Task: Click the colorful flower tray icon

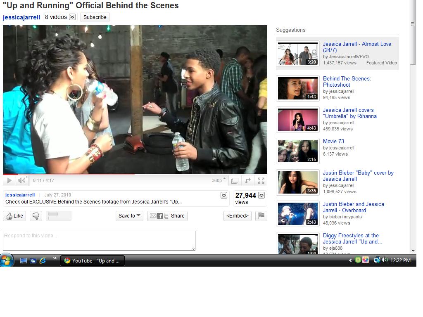Action: click(x=366, y=260)
